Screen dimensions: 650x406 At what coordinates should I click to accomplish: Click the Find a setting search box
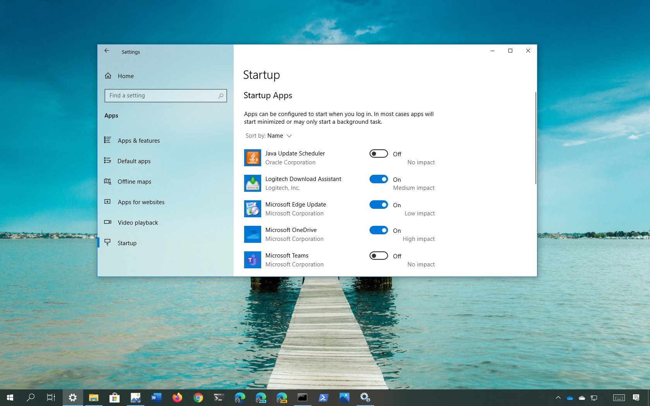pyautogui.click(x=166, y=96)
